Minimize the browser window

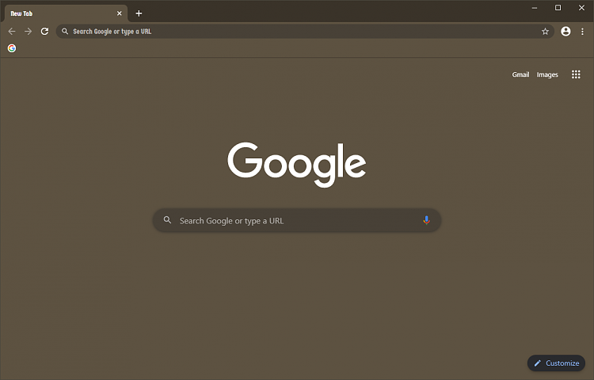(535, 8)
